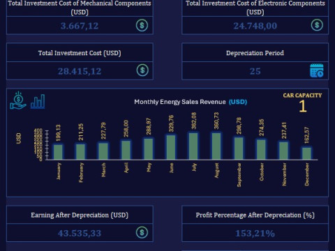Screen dimensions: 335x251
Task: Click the Monthly Energy Sales Revenue title
Action: coord(191,102)
